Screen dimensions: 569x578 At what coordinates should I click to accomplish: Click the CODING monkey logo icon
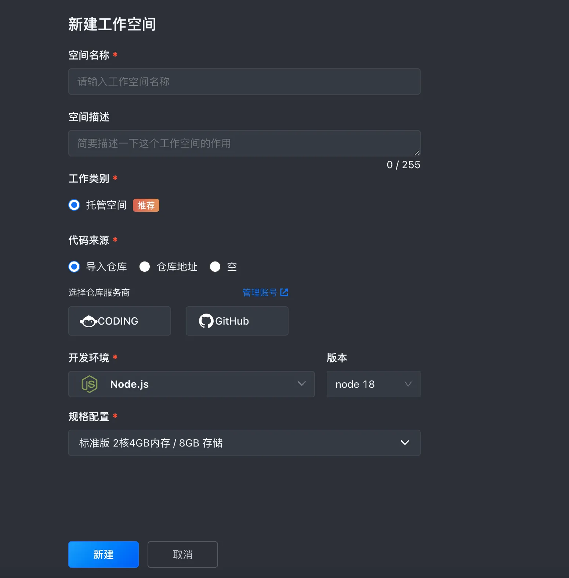[x=88, y=321]
